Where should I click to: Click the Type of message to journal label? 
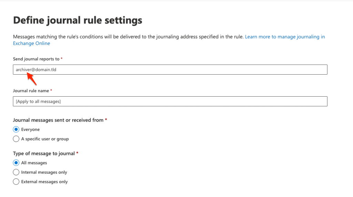click(x=44, y=153)
